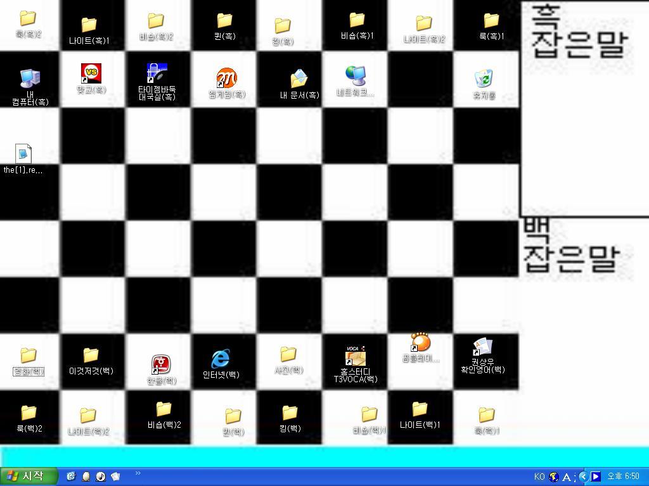This screenshot has width=649, height=486.
Task: Launch Internet Explorer from Quick Launch
Action: click(x=71, y=477)
